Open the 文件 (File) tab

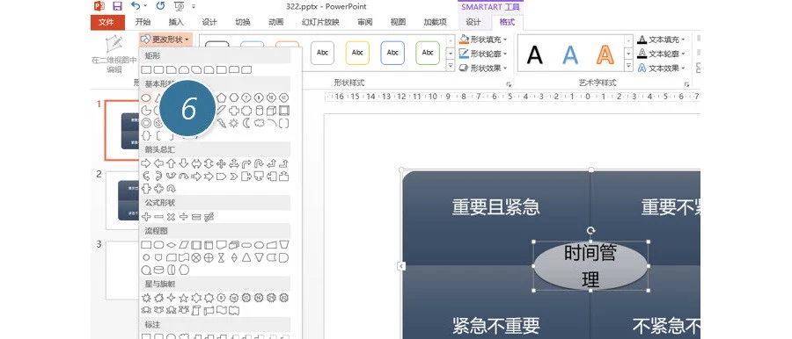[x=107, y=22]
